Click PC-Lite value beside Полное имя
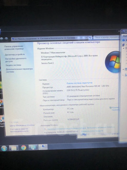127x170 pixels. click(70, 112)
